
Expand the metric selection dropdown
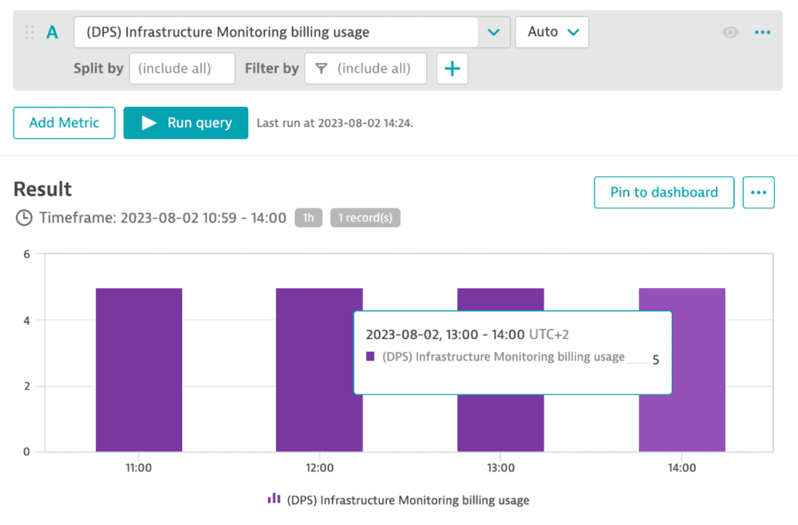pos(493,32)
